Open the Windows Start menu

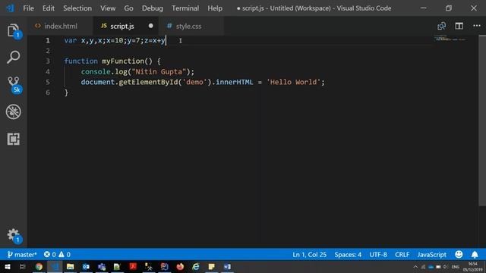(8, 266)
